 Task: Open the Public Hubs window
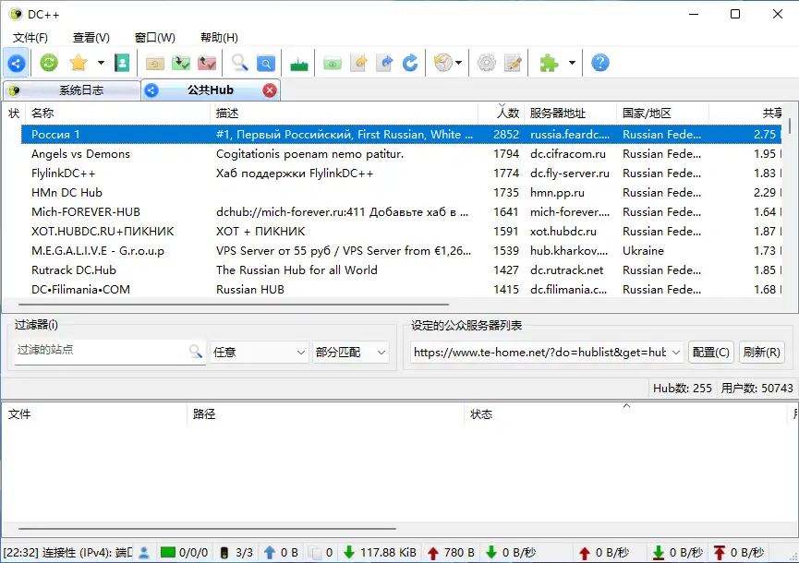click(16, 63)
